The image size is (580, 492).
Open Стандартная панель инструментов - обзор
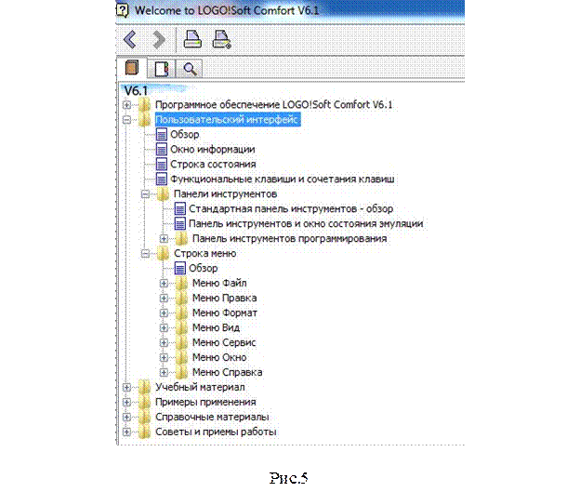291,208
